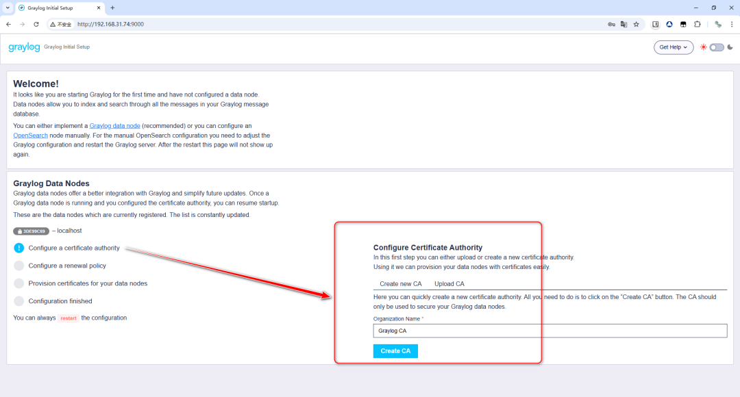Open the OpenSearch link
The width and height of the screenshot is (740, 397).
pos(30,136)
